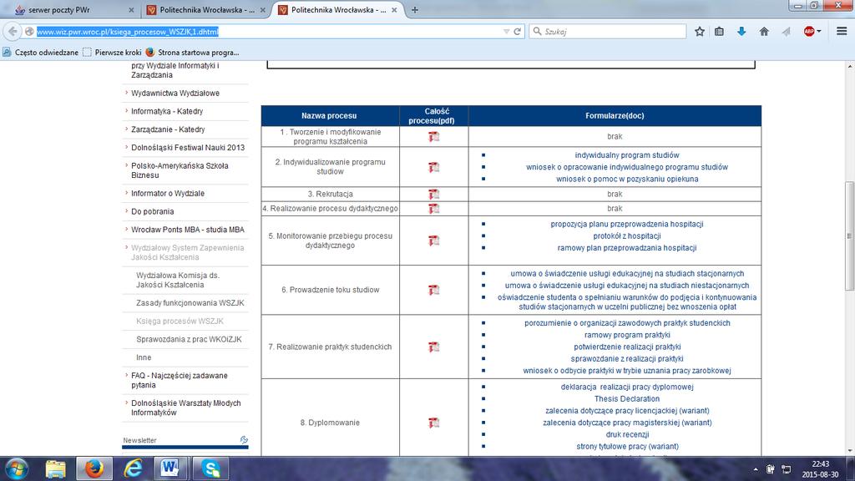Click the page vertical scrollbar thumb
Image resolution: width=855 pixels, height=481 pixels.
pos(849,236)
